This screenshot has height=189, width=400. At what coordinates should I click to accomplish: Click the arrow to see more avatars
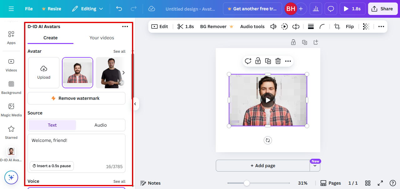pyautogui.click(x=123, y=72)
